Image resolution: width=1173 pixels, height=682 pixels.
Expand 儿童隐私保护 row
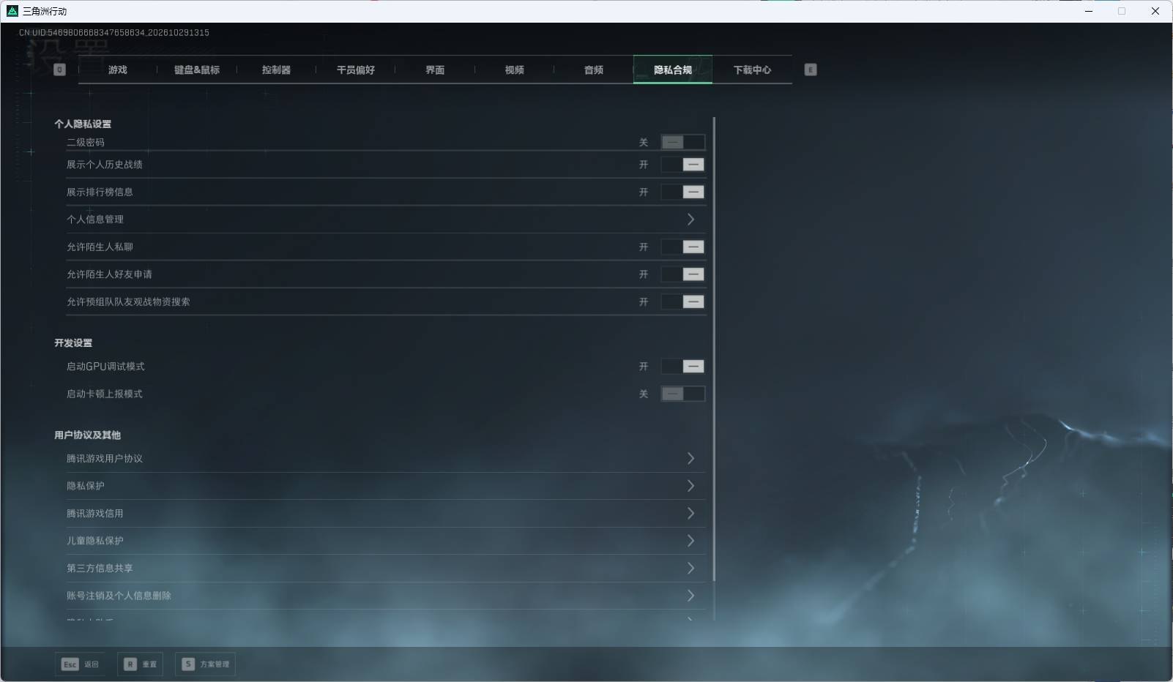(x=386, y=541)
